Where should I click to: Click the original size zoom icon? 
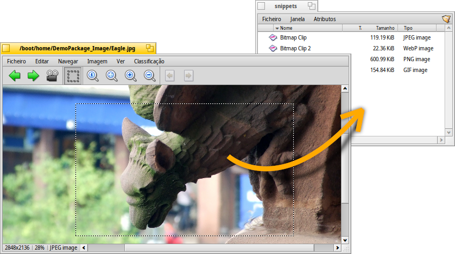tap(93, 76)
